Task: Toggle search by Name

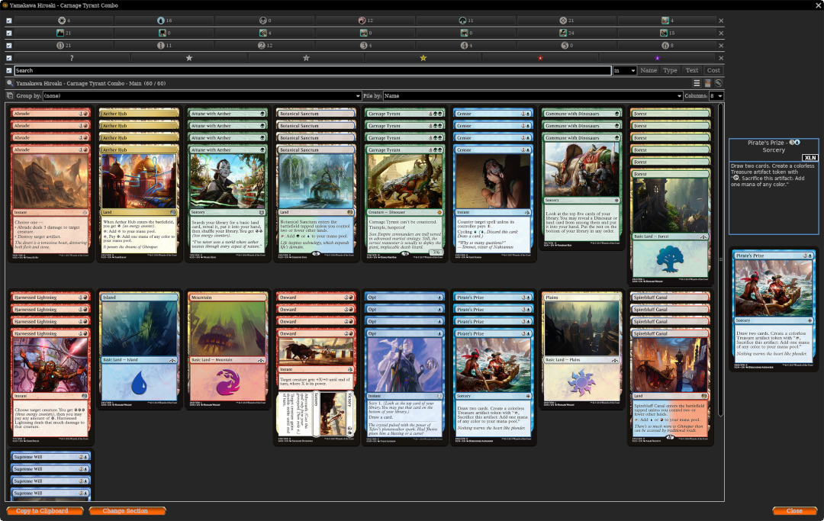Action: [x=649, y=70]
